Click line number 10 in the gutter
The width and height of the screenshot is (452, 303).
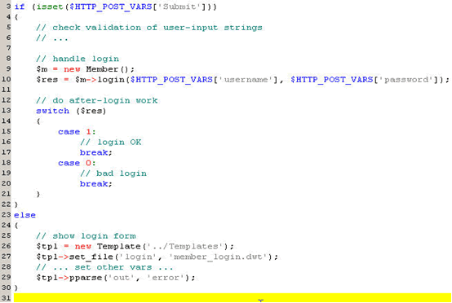click(6, 79)
